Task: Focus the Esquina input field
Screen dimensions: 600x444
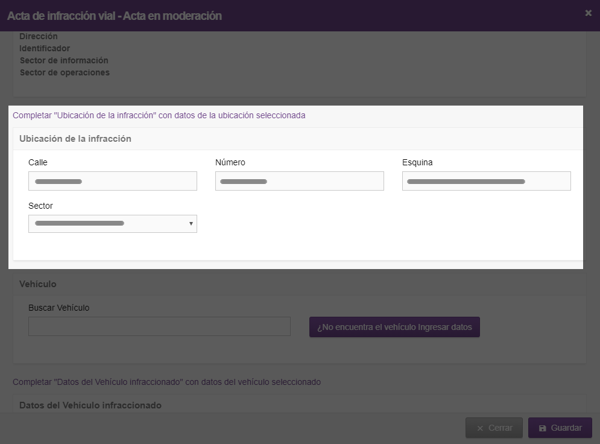Action: tap(487, 181)
